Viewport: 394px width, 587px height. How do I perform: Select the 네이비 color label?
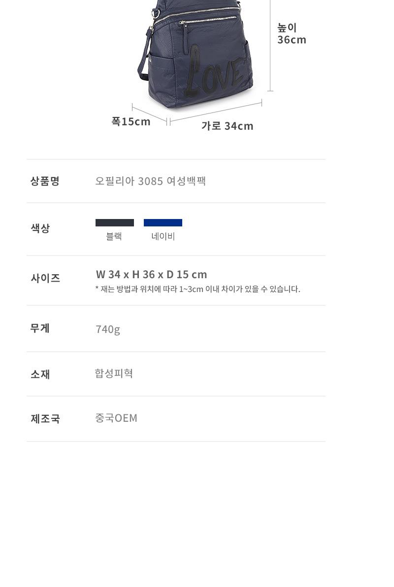pyautogui.click(x=163, y=236)
